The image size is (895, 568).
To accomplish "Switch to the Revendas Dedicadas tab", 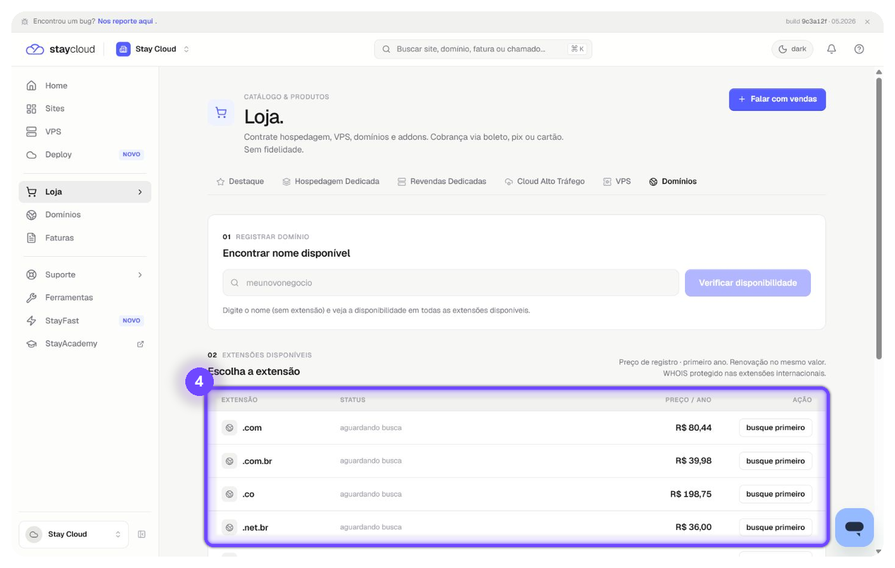I will 442,182.
